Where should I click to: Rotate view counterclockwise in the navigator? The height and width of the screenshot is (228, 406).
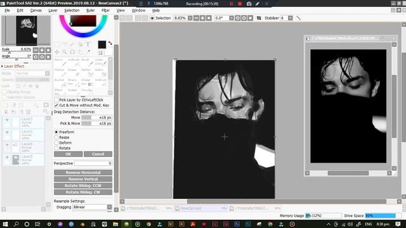point(36,57)
